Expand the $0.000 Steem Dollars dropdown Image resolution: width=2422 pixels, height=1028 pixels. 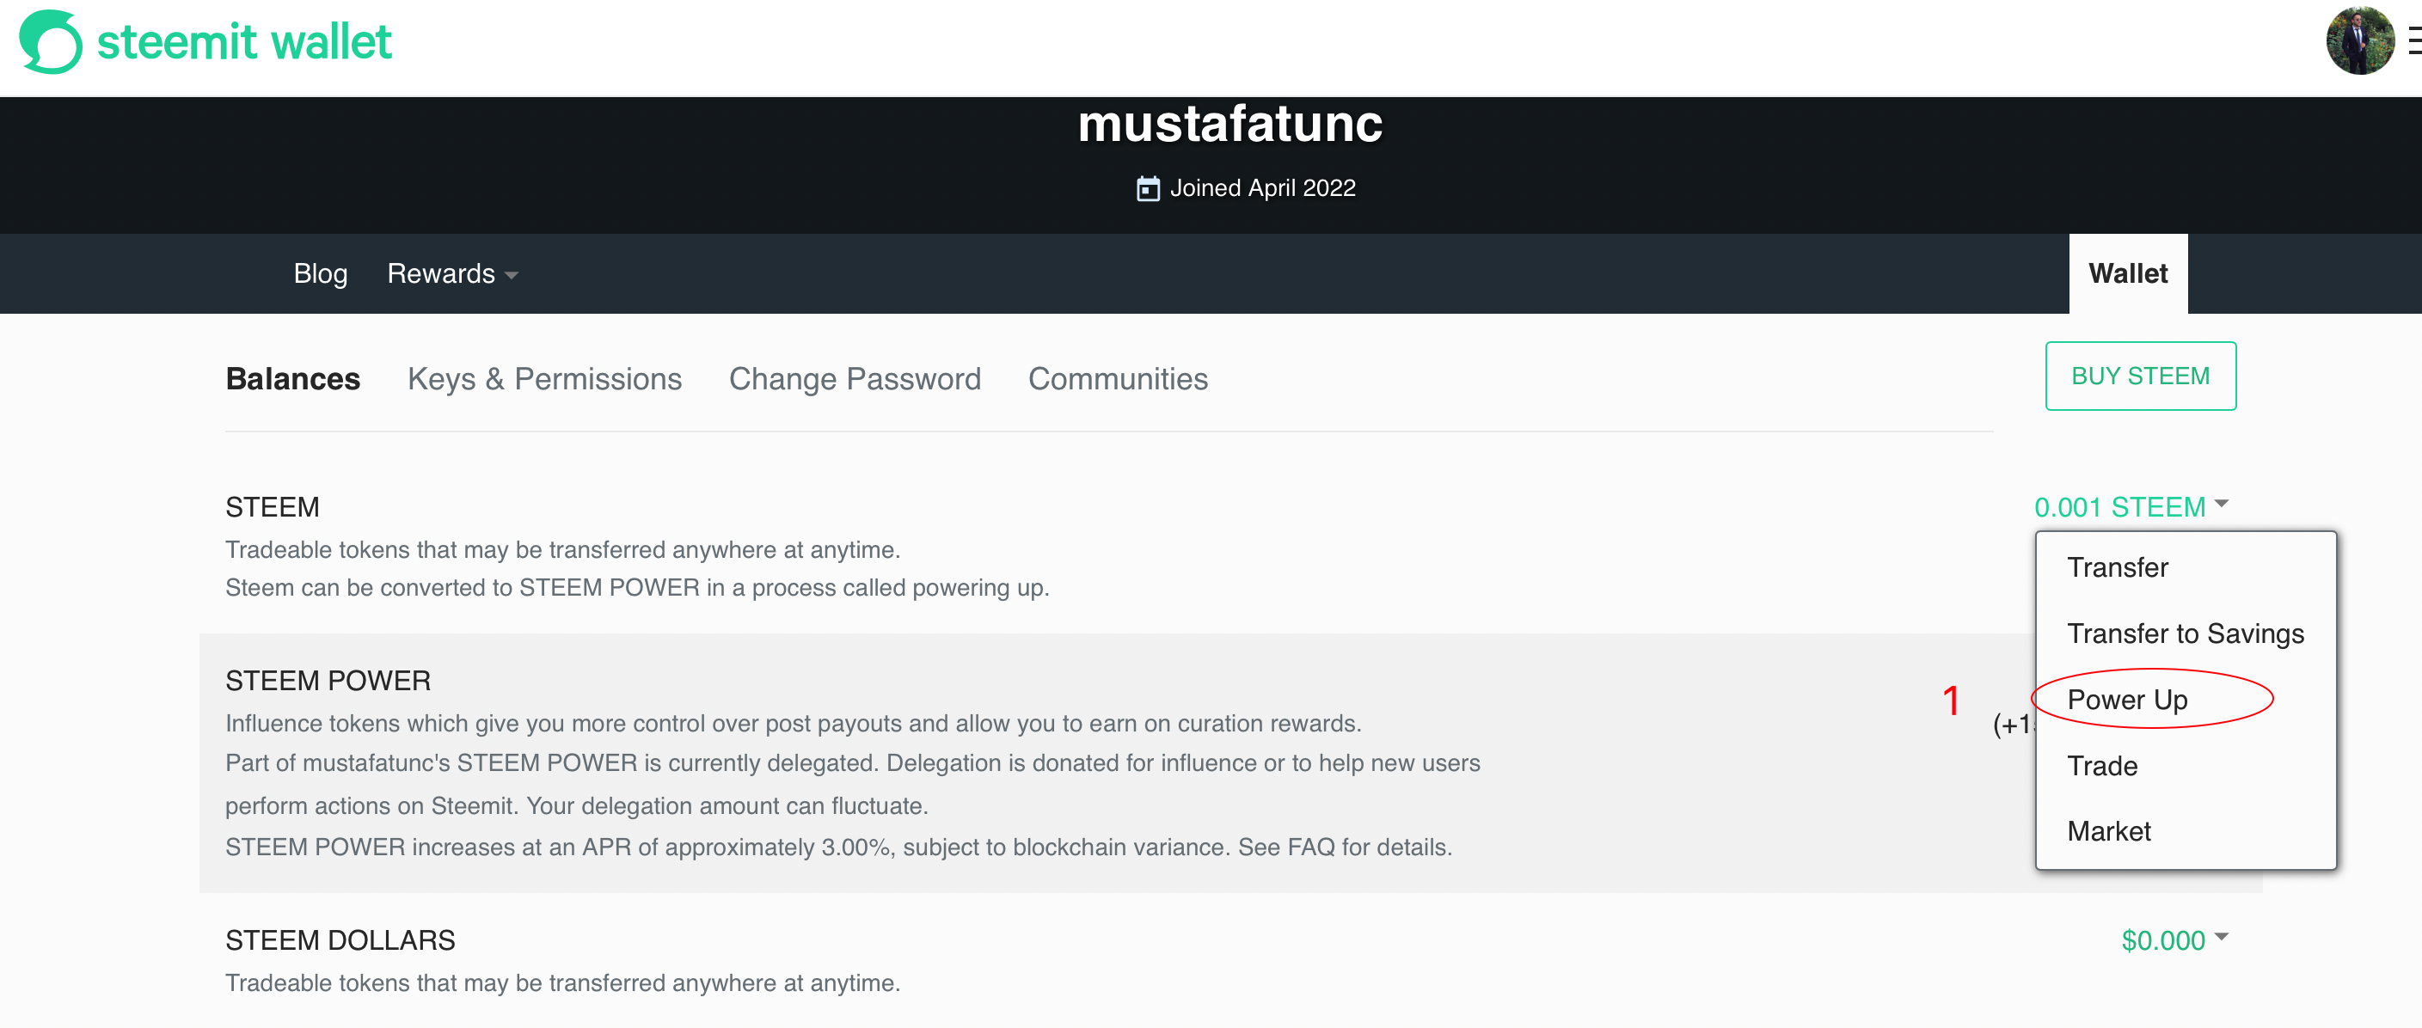pos(2173,939)
